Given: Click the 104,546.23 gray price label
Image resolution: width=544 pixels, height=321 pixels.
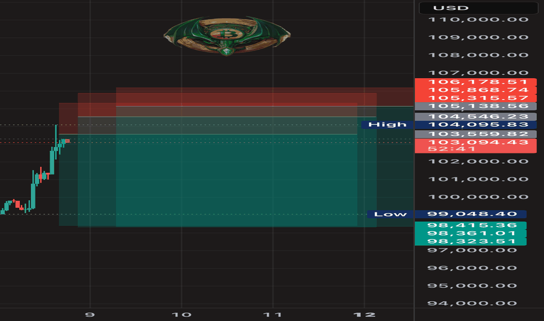Looking at the screenshot, I should coord(476,117).
